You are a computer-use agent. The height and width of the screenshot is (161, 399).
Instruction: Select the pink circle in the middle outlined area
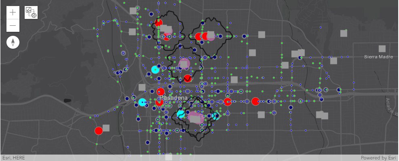pyautogui.click(x=184, y=63)
